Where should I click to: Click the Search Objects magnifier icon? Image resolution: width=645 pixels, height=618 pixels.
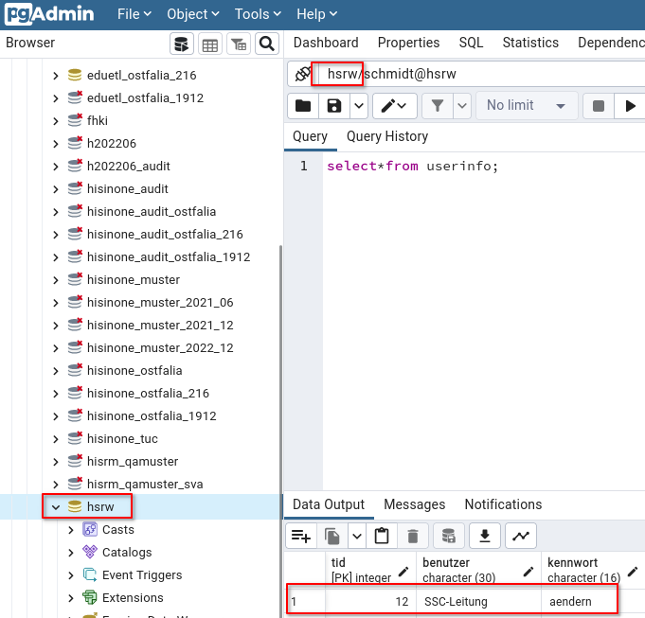[x=267, y=44]
